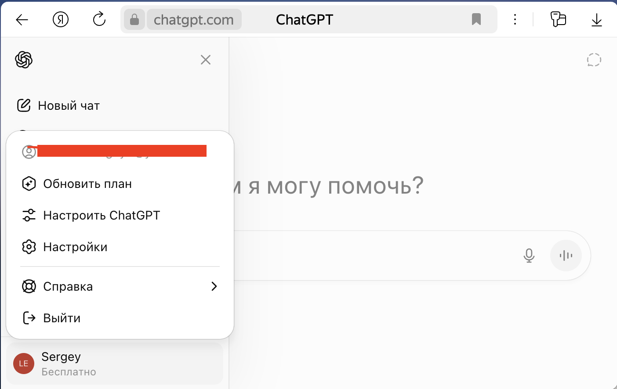The image size is (617, 389).
Task: Start voice mode with waveform button
Action: click(566, 256)
